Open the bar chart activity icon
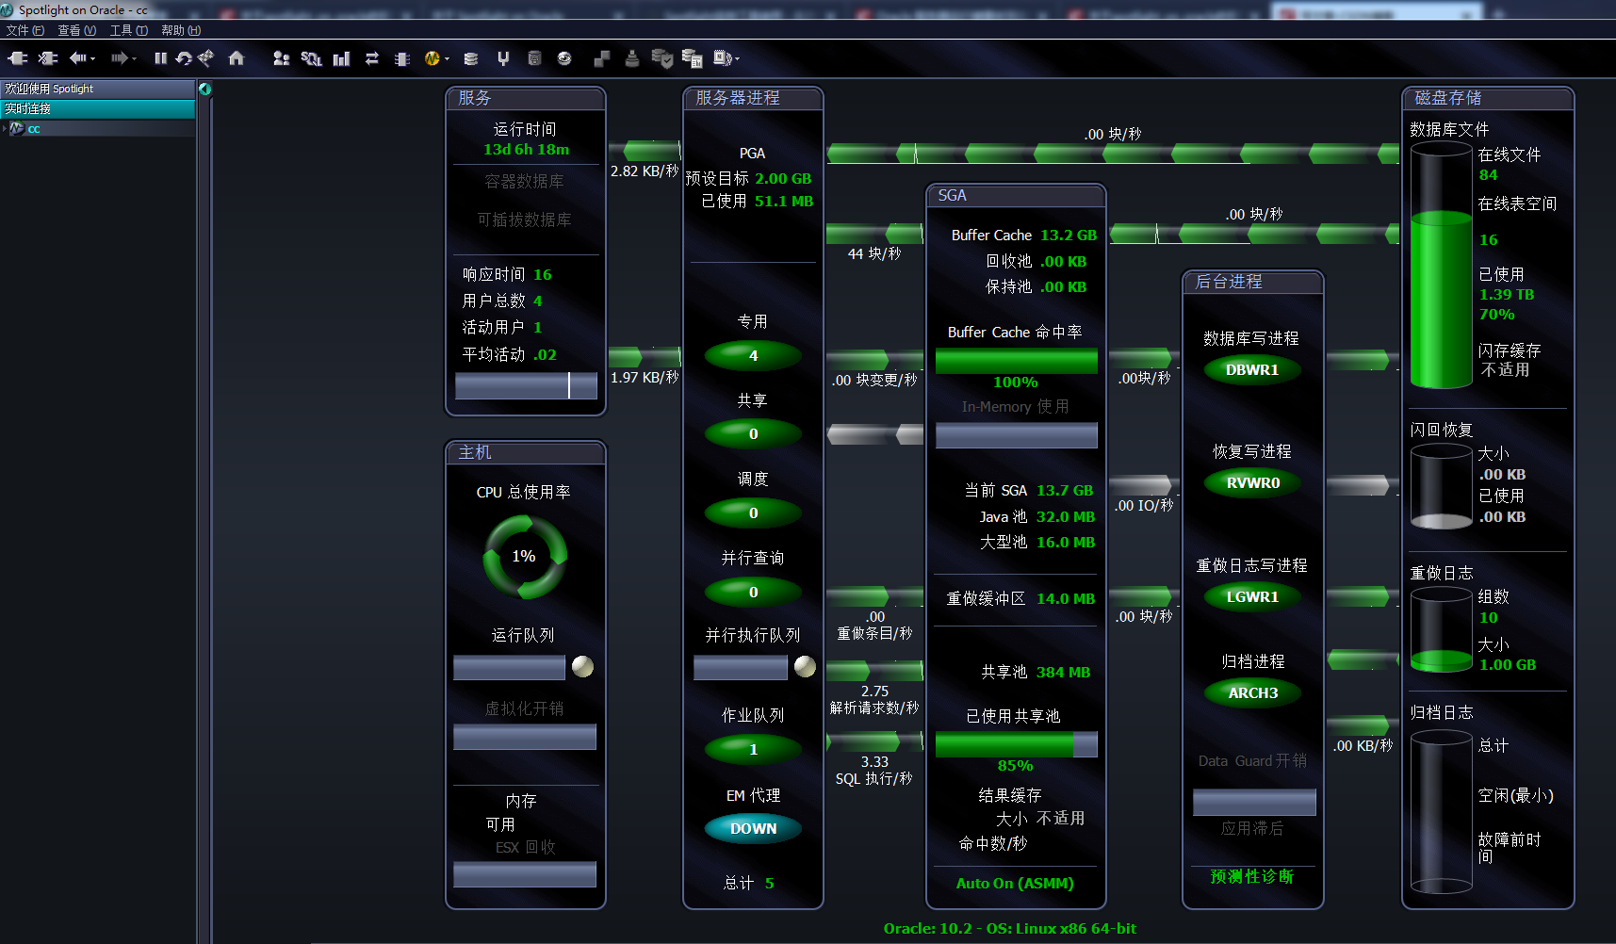Image resolution: width=1616 pixels, height=944 pixels. 341,58
